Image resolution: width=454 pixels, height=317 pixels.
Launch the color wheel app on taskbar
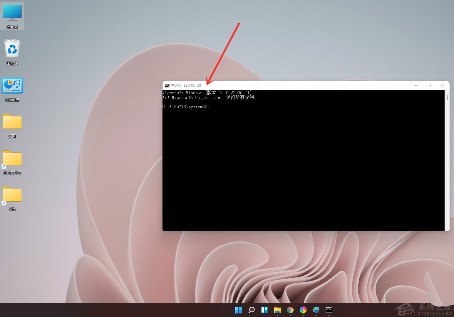tap(303, 310)
